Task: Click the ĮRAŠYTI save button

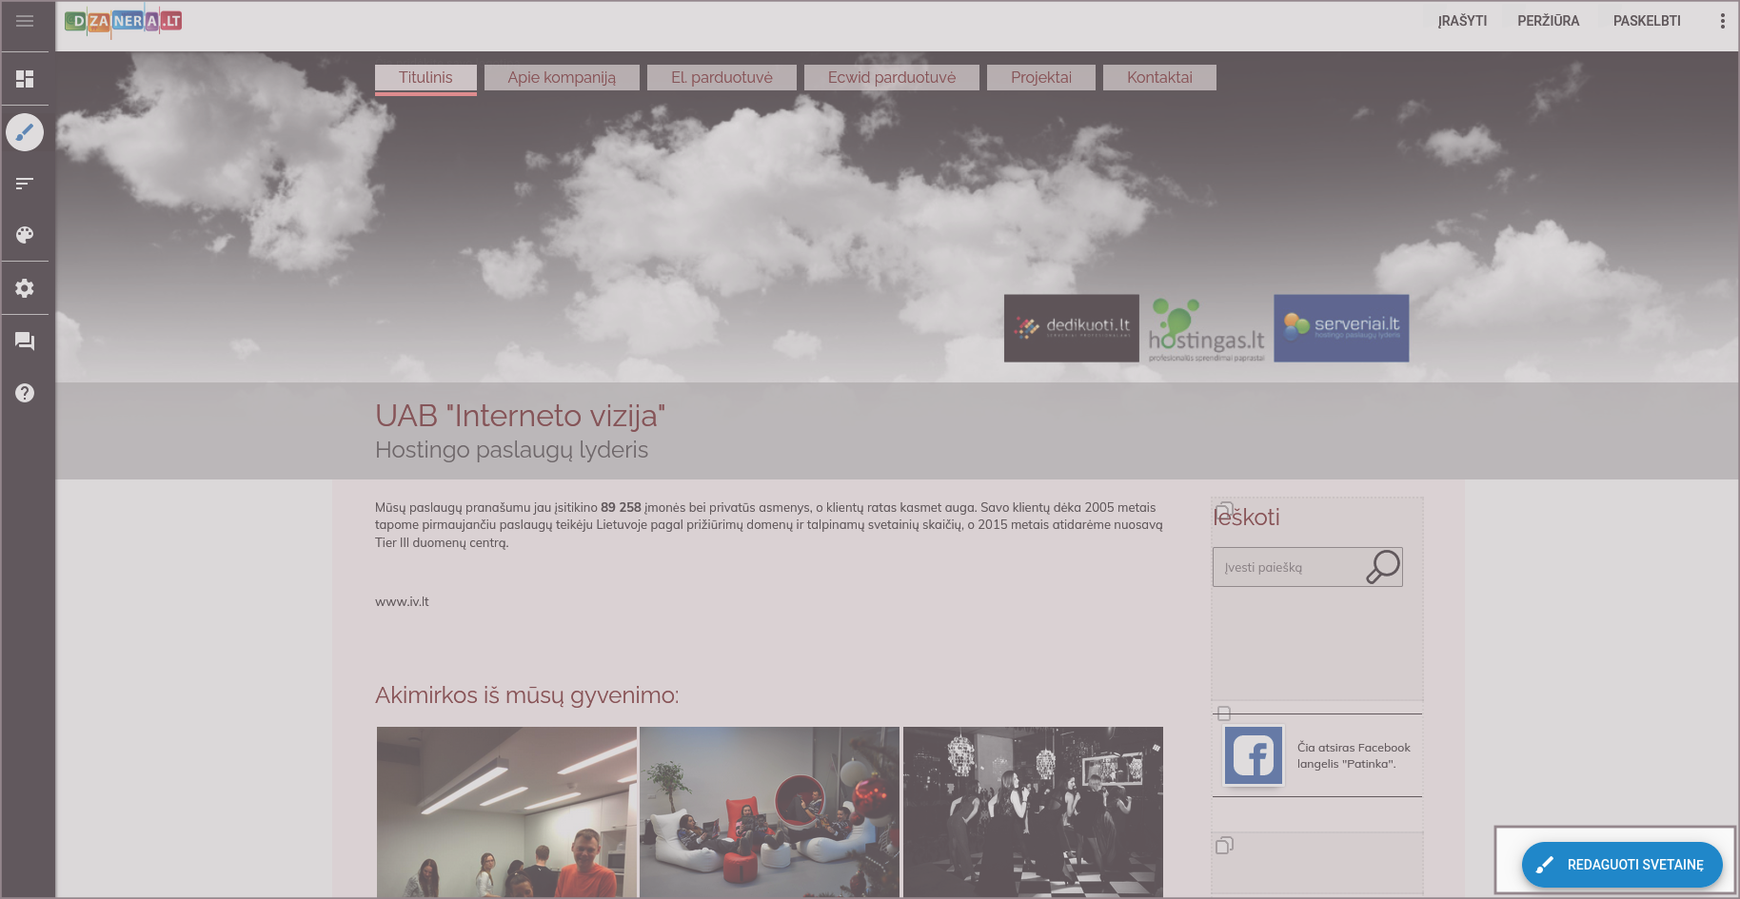Action: pos(1462,21)
